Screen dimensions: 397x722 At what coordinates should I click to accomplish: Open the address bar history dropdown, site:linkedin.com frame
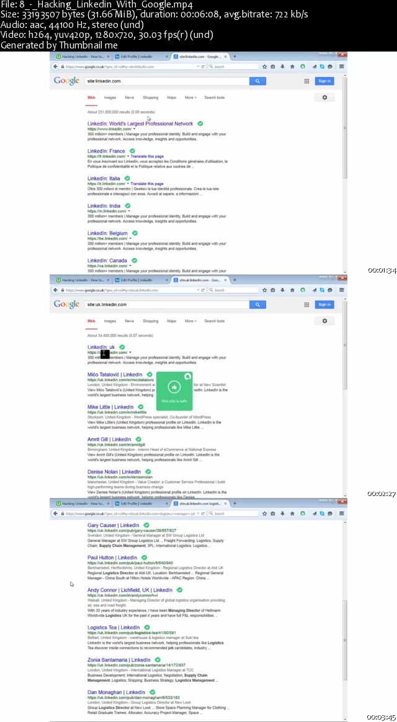[198, 67]
